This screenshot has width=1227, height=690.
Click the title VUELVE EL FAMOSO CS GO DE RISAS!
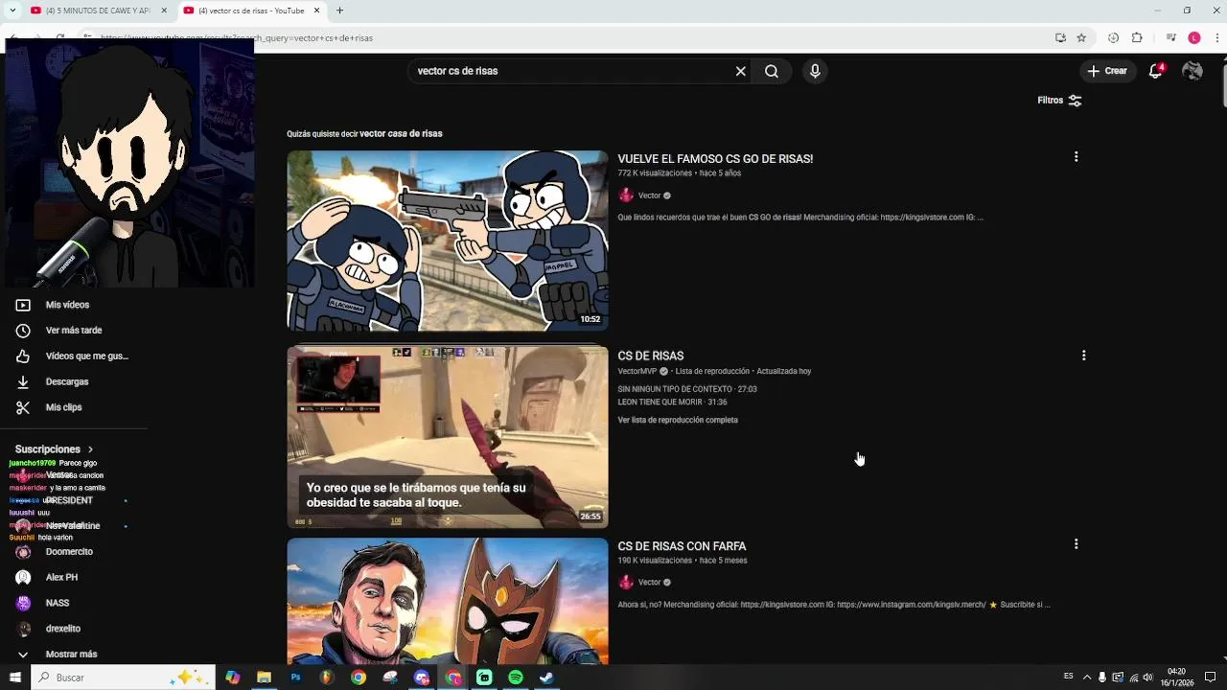click(715, 159)
